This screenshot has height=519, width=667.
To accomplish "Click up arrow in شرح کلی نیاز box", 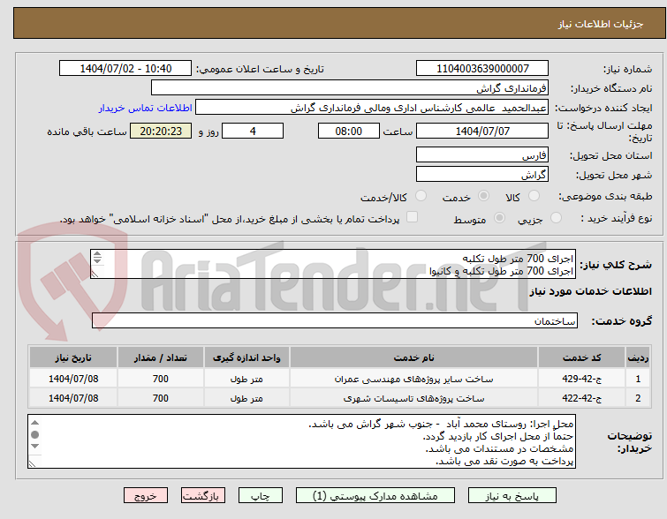I will click(97, 254).
